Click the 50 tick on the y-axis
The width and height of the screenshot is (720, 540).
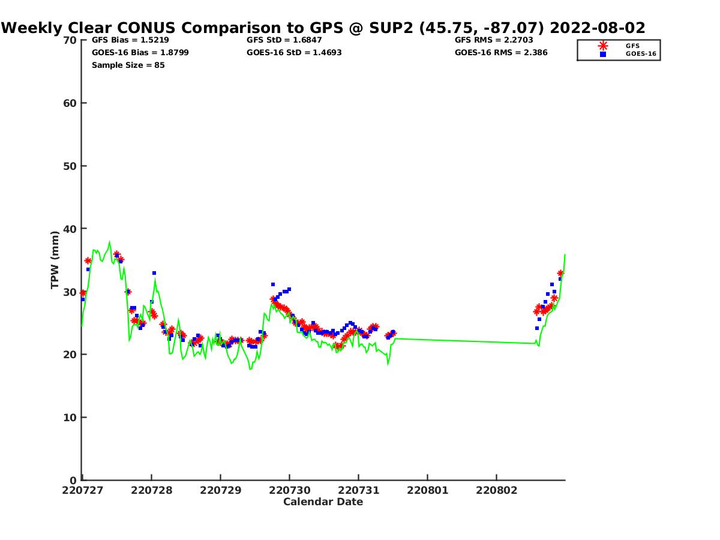point(70,166)
